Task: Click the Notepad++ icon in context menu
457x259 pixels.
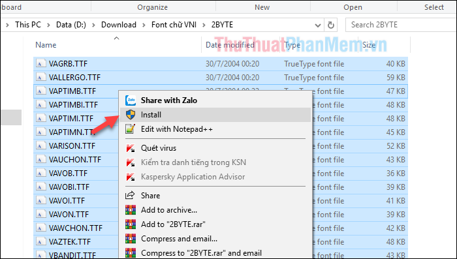Action: click(130, 129)
